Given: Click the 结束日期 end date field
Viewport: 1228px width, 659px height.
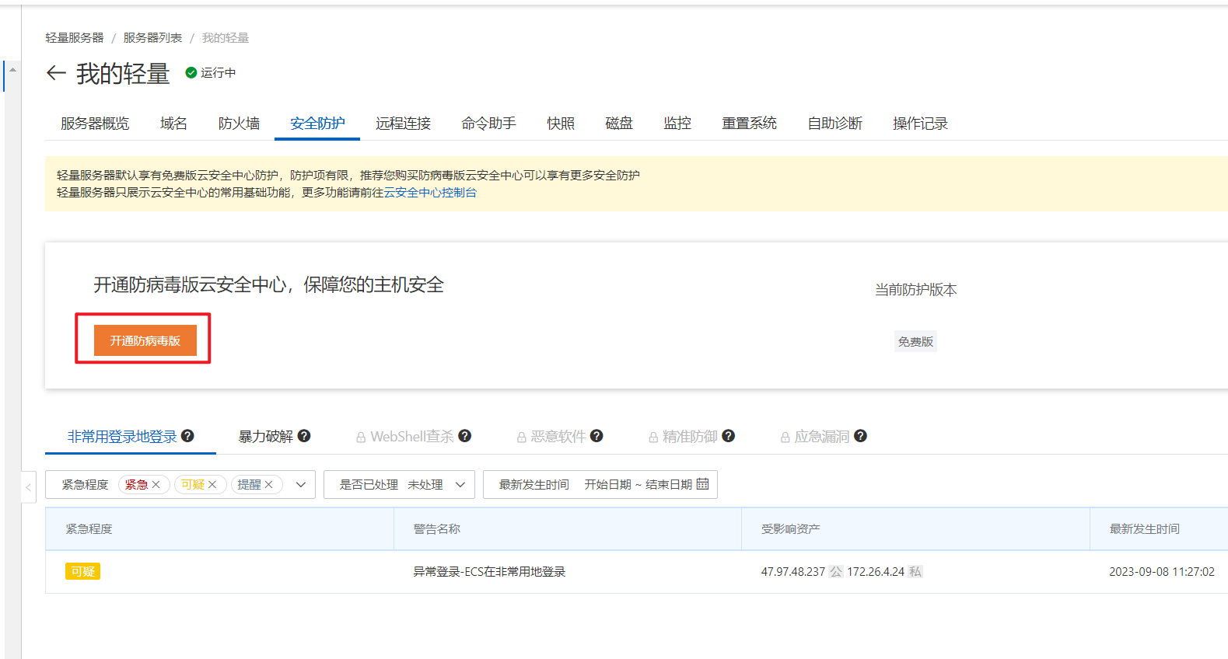Looking at the screenshot, I should click(x=669, y=484).
